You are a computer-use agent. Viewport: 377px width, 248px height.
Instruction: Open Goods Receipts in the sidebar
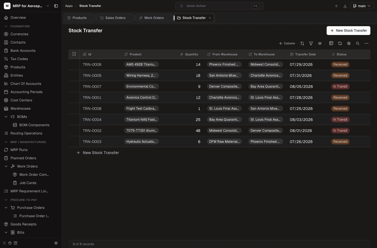click(31, 224)
